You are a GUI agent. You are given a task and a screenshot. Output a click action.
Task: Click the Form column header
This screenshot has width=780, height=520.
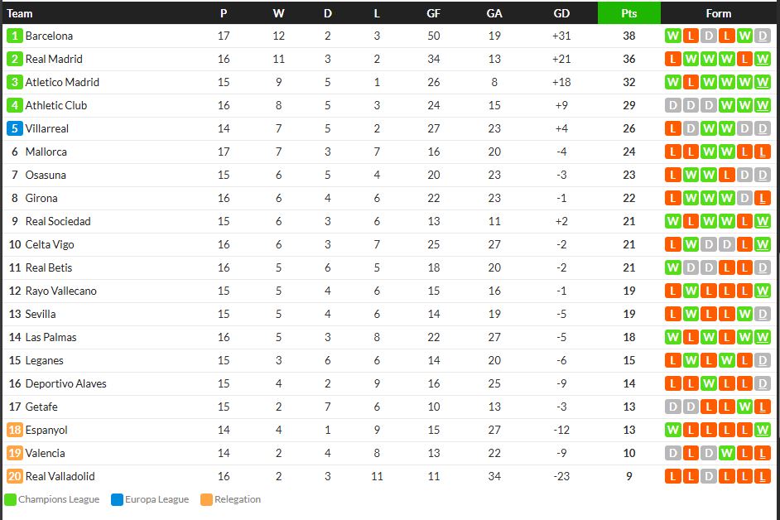(x=718, y=13)
